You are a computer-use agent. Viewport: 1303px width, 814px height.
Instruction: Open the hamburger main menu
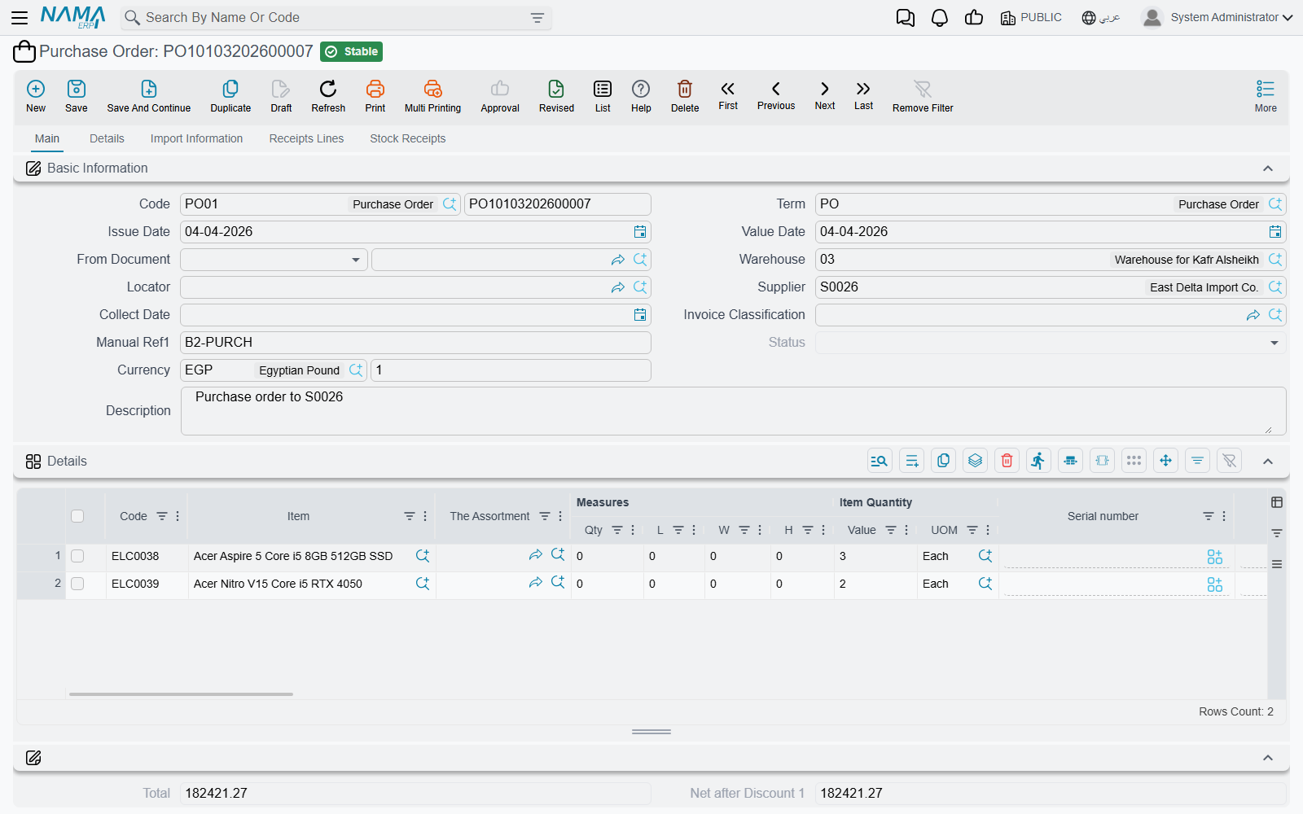[x=20, y=17]
